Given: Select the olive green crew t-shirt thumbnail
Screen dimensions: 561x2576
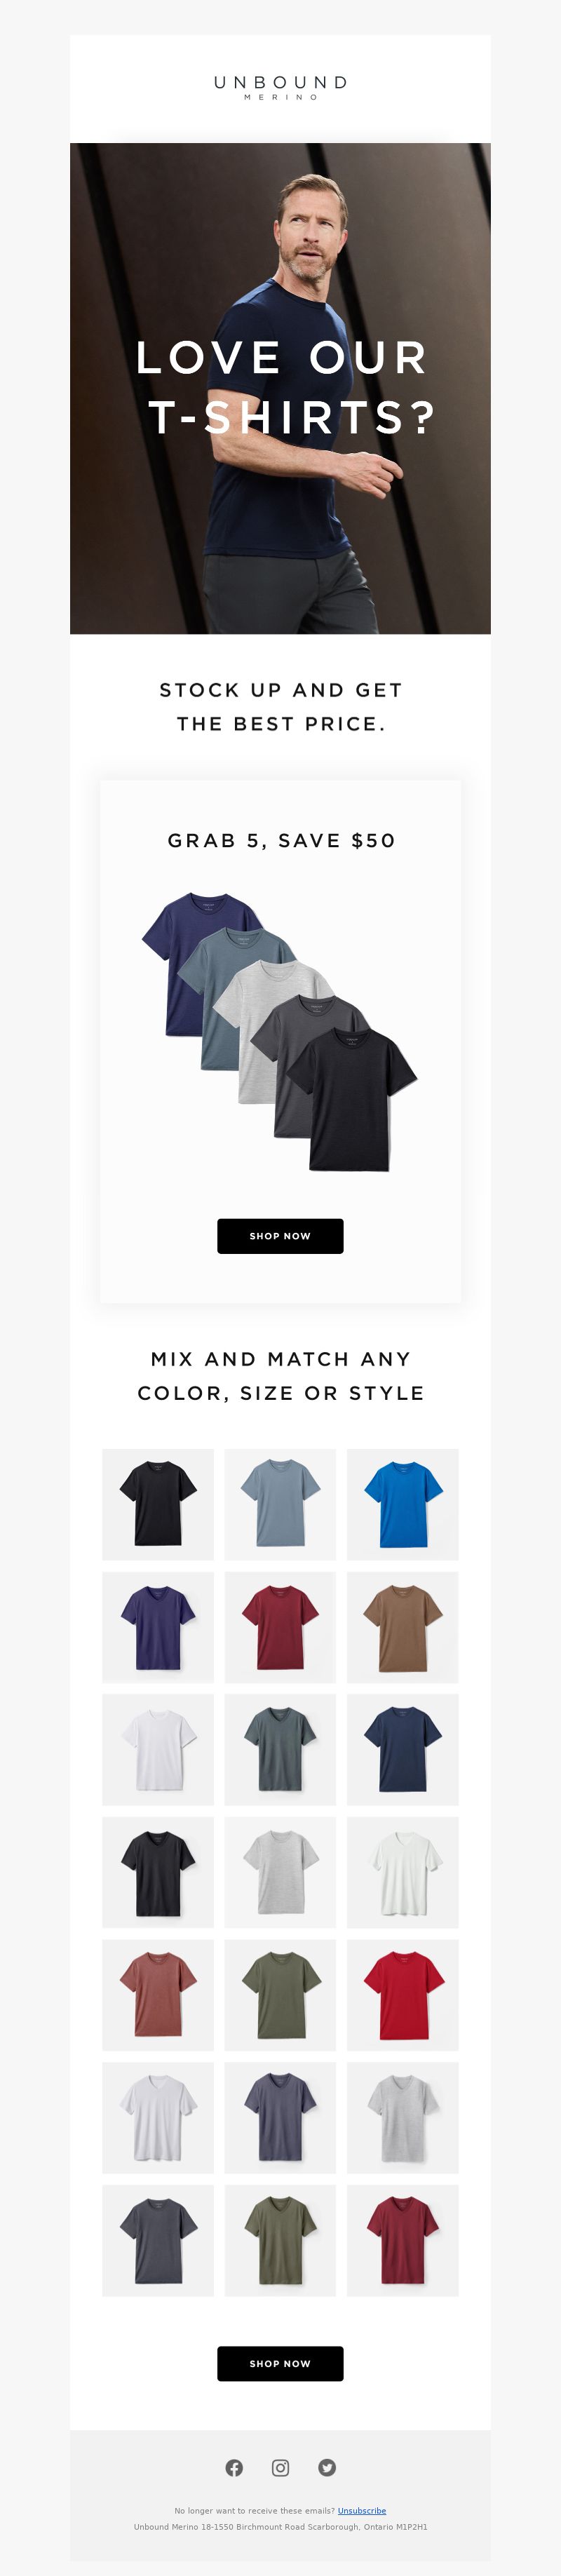Looking at the screenshot, I should coord(280,1995).
